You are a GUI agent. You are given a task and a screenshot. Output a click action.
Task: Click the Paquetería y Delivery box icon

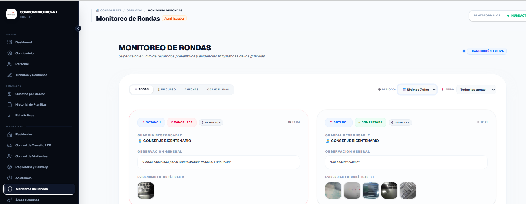coord(10,167)
